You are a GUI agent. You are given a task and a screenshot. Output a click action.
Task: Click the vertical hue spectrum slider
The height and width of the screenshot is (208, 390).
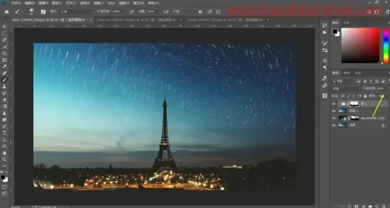[386, 45]
